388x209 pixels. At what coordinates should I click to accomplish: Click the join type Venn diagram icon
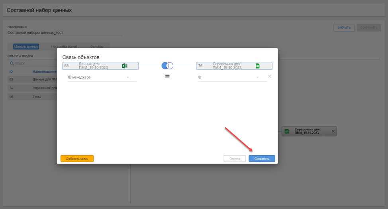tap(167, 66)
